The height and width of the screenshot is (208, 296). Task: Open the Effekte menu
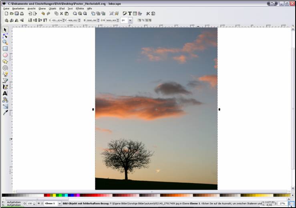(80, 8)
